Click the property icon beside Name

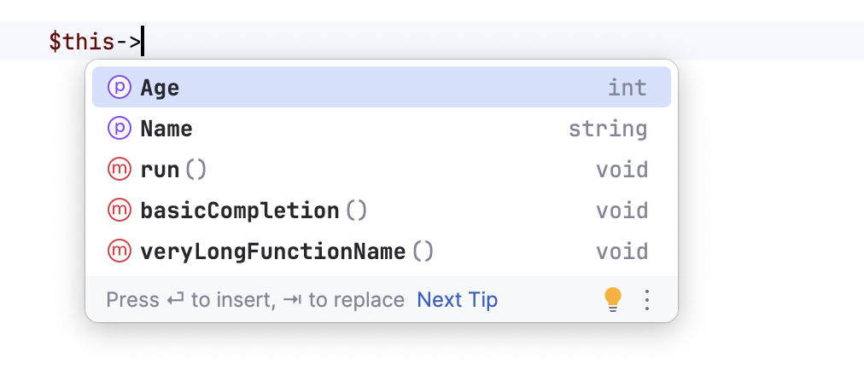coord(118,129)
